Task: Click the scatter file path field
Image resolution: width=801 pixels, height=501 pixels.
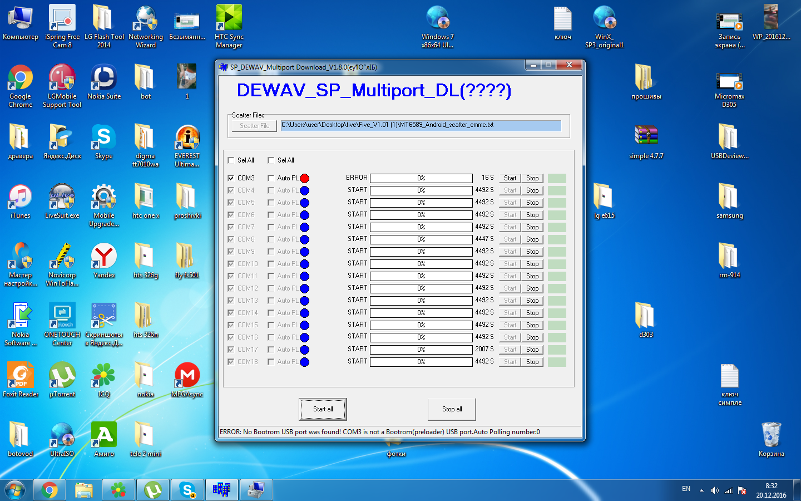Action: [x=421, y=125]
